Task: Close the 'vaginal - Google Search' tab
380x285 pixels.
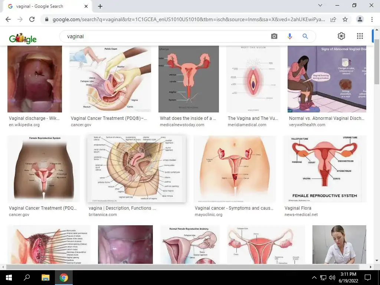Action: [x=86, y=6]
